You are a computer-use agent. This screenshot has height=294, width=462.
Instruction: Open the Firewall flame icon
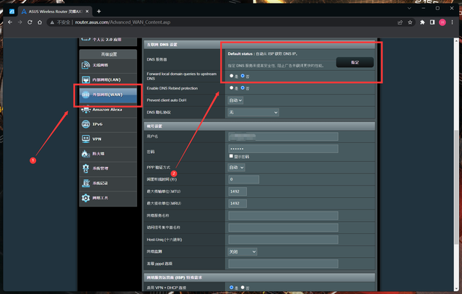click(x=86, y=154)
